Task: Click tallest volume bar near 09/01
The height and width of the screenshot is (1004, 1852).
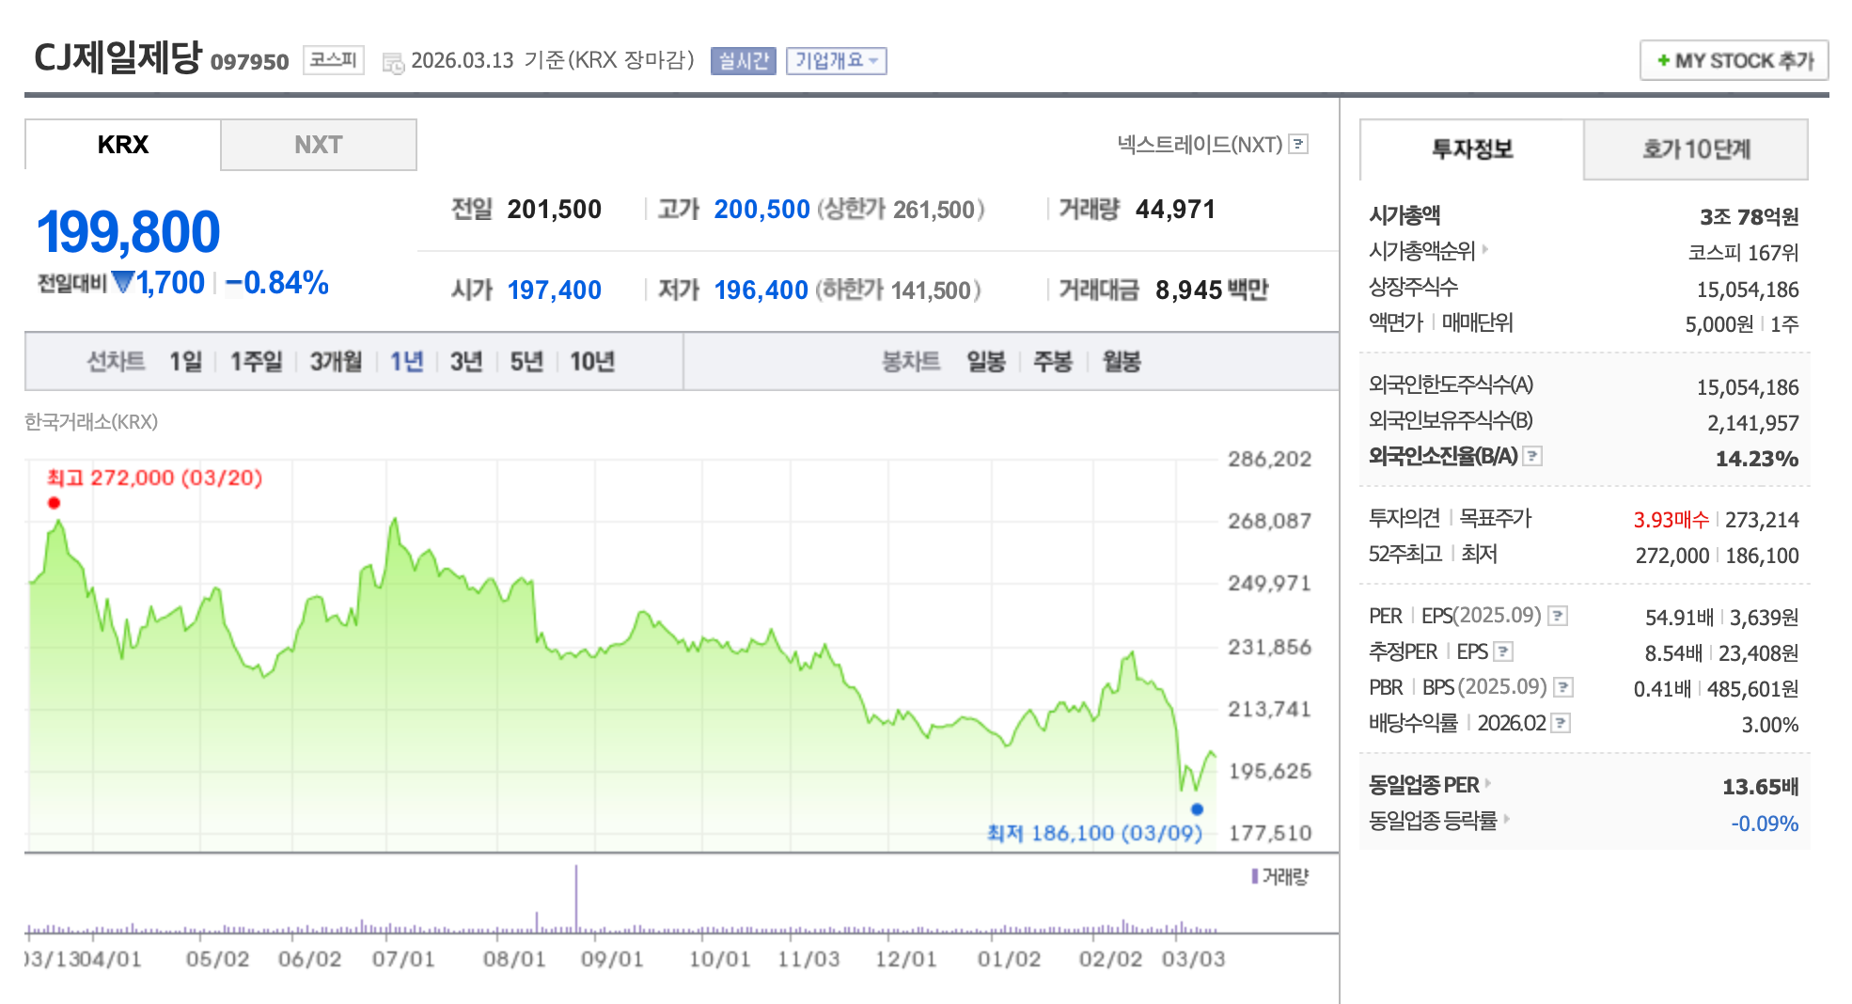Action: [x=576, y=899]
